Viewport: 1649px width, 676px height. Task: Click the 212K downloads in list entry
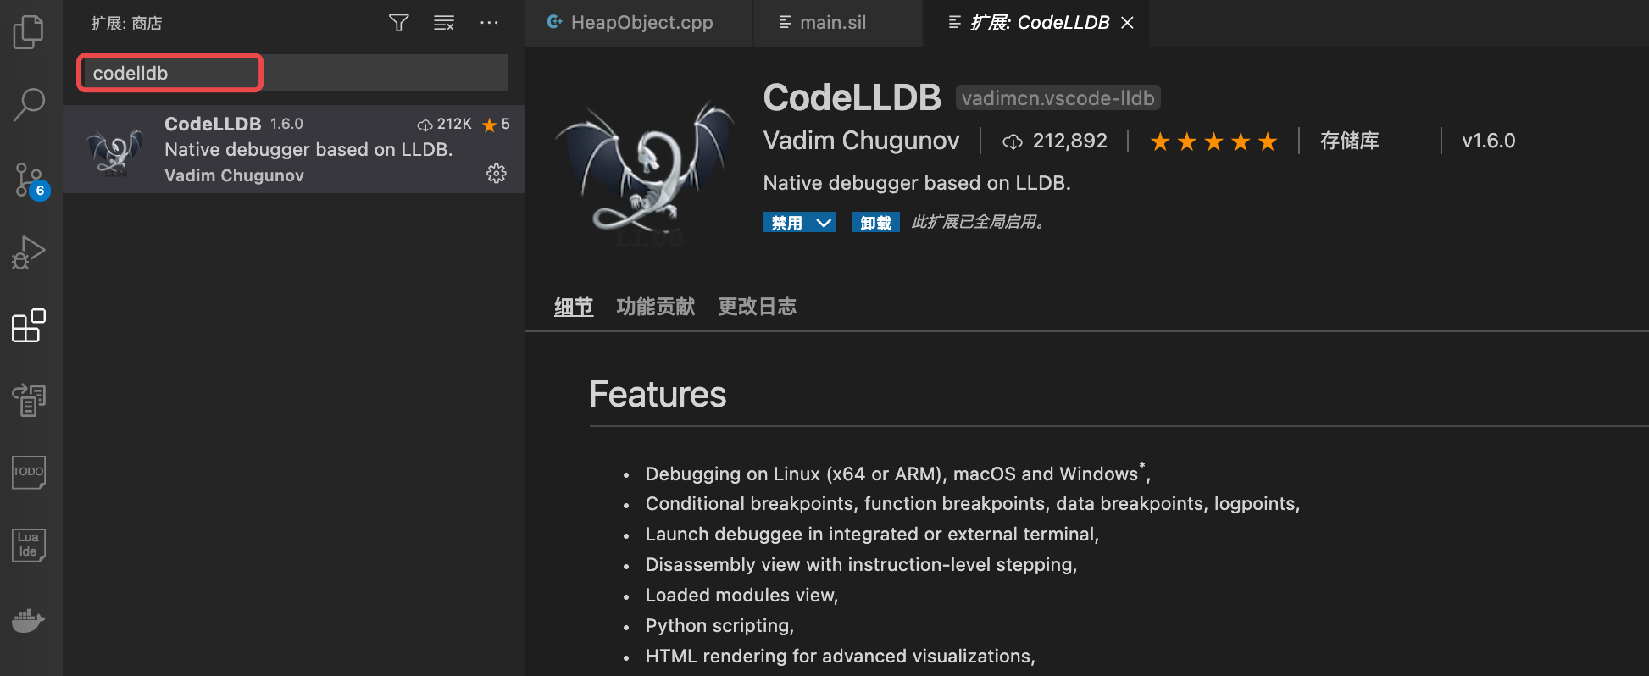click(445, 125)
